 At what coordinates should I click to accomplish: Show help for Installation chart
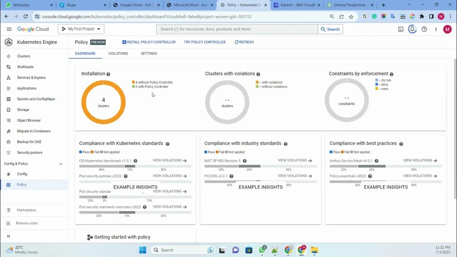108,74
